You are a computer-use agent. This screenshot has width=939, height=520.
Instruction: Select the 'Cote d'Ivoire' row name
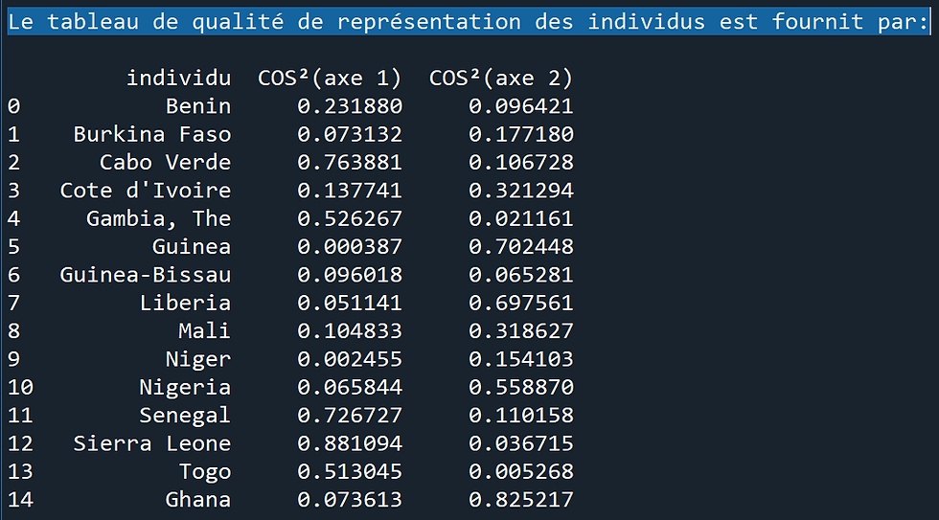pyautogui.click(x=146, y=191)
